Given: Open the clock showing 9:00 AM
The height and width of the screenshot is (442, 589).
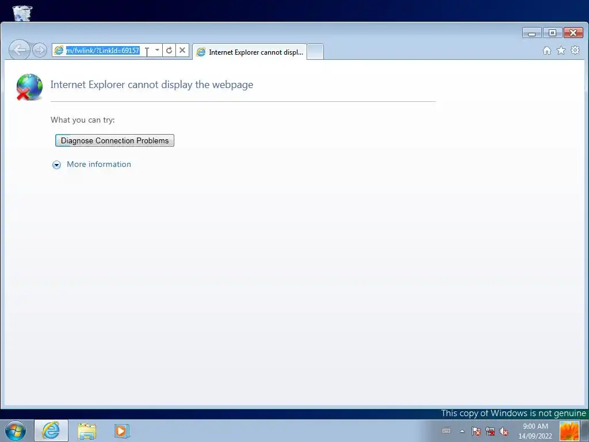Looking at the screenshot, I should [x=536, y=431].
